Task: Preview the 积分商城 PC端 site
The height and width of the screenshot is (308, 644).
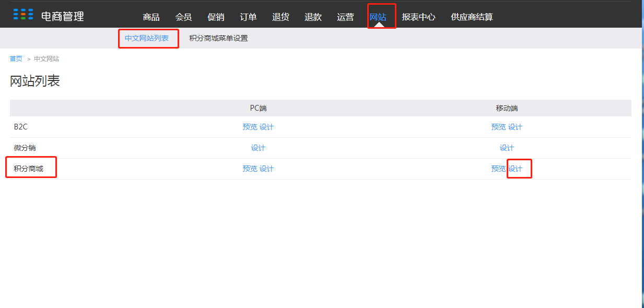Action: [250, 169]
